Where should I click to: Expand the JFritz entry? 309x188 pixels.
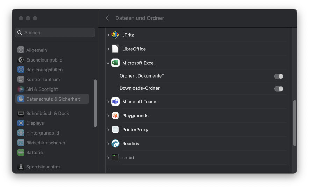point(108,35)
